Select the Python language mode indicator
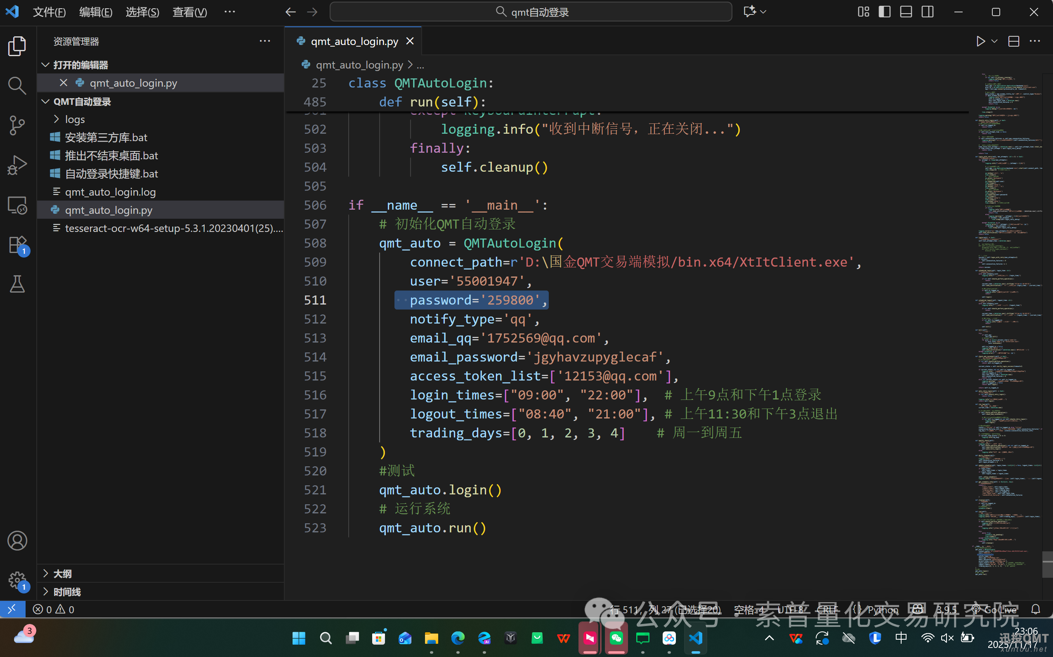 click(883, 609)
